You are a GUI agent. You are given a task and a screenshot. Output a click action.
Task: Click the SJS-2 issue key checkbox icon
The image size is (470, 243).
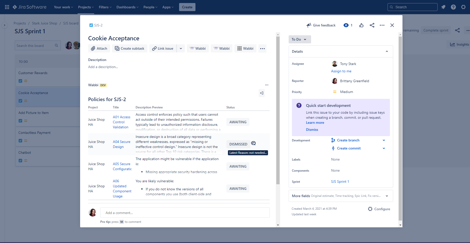pos(91,25)
